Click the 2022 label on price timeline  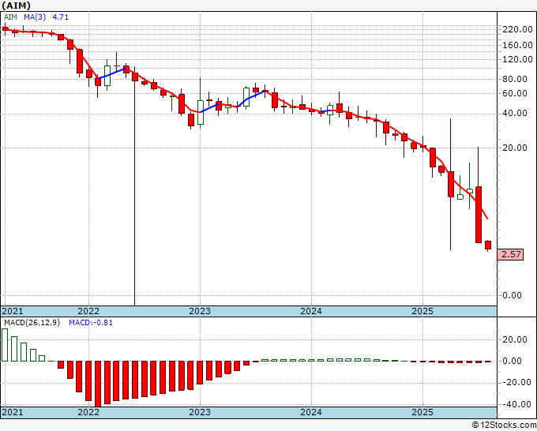tap(88, 311)
